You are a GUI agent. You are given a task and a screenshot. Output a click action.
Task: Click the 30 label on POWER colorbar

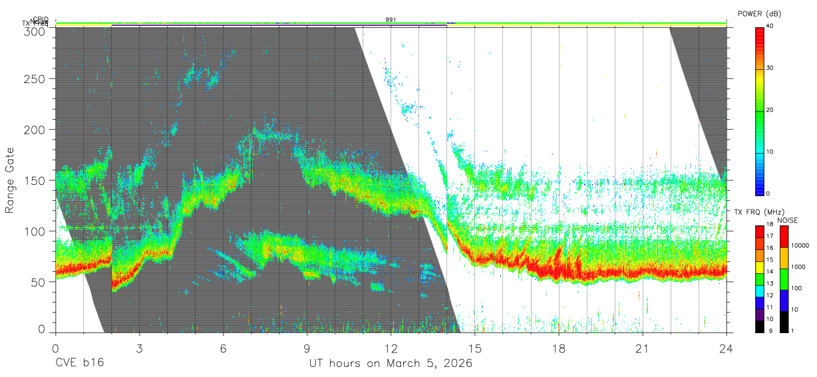[769, 68]
